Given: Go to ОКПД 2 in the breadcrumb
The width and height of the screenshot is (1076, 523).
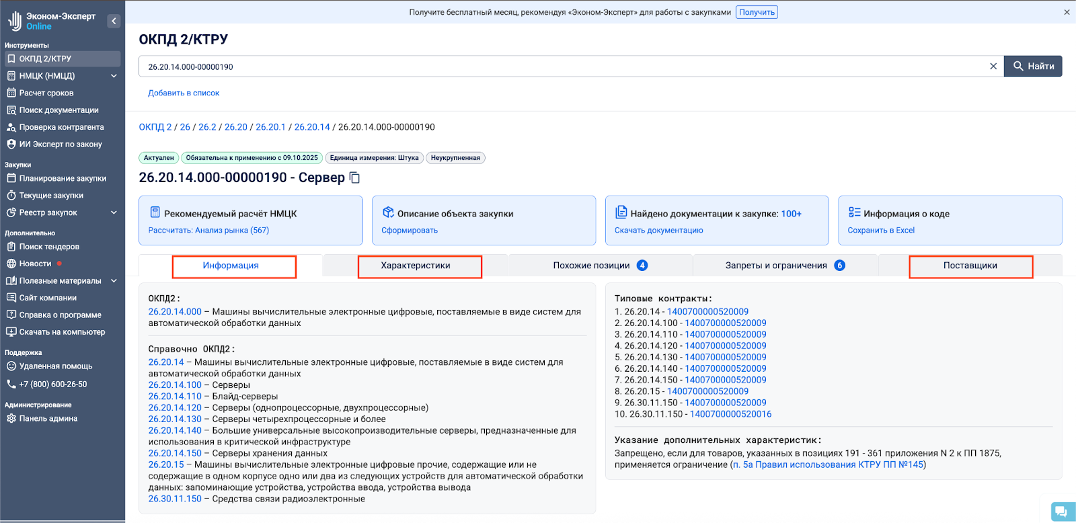Looking at the screenshot, I should 155,127.
